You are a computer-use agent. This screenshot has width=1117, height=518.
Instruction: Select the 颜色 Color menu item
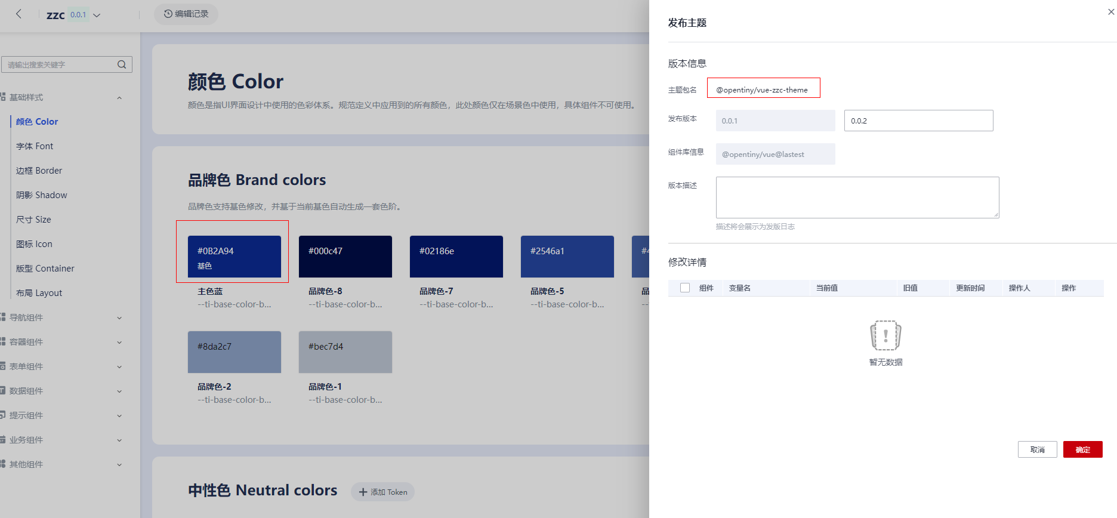37,122
